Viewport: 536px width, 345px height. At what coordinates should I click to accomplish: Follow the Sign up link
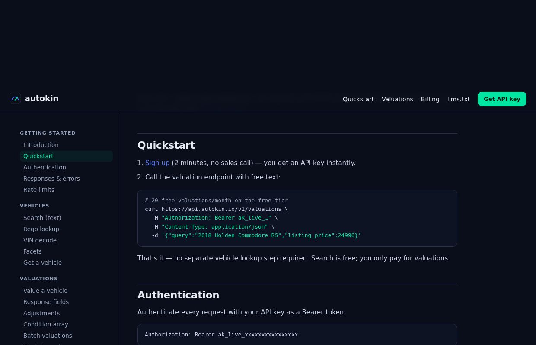click(157, 163)
